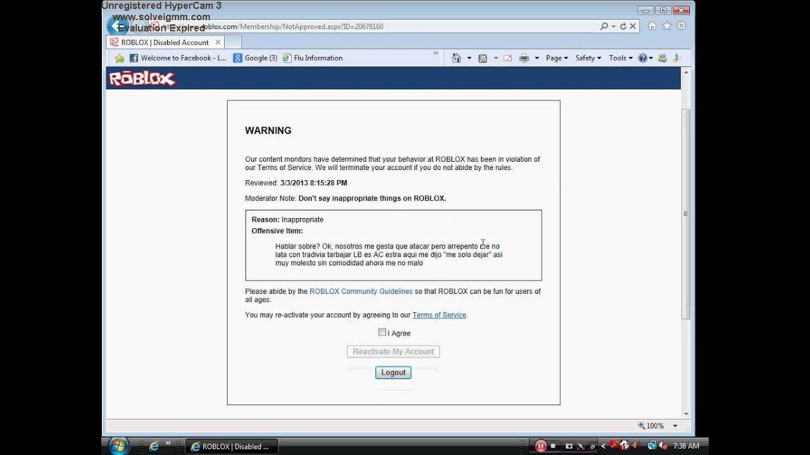Click the 'Reason:' label text

(x=266, y=220)
